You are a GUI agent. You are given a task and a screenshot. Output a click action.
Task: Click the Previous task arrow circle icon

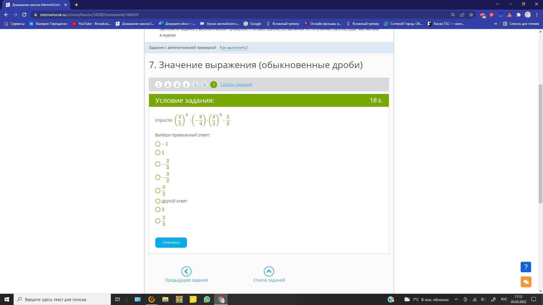(x=186, y=271)
